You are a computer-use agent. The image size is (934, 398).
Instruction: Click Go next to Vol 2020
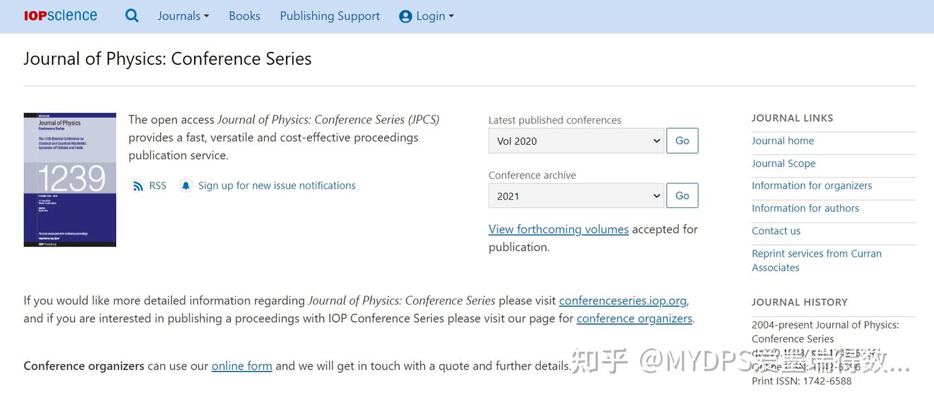click(682, 141)
